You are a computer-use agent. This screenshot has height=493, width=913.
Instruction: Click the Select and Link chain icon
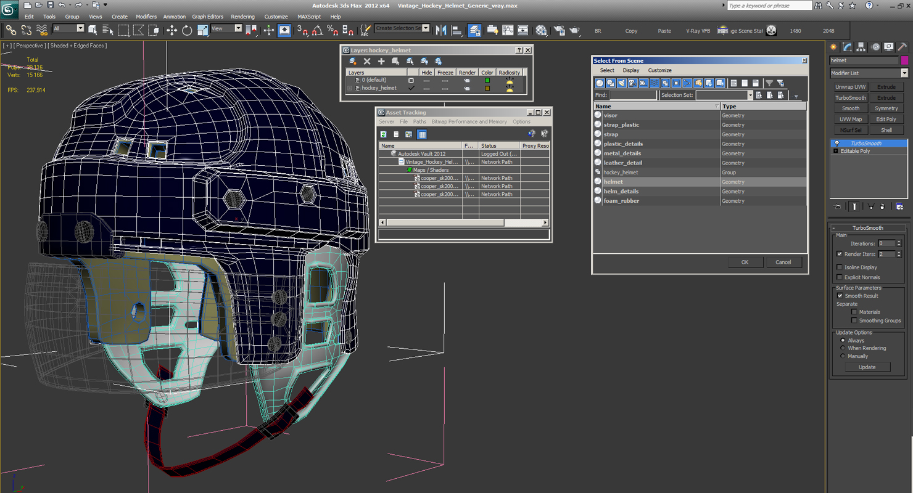click(x=10, y=30)
